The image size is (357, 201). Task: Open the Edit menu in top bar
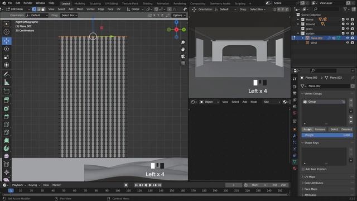point(18,3)
